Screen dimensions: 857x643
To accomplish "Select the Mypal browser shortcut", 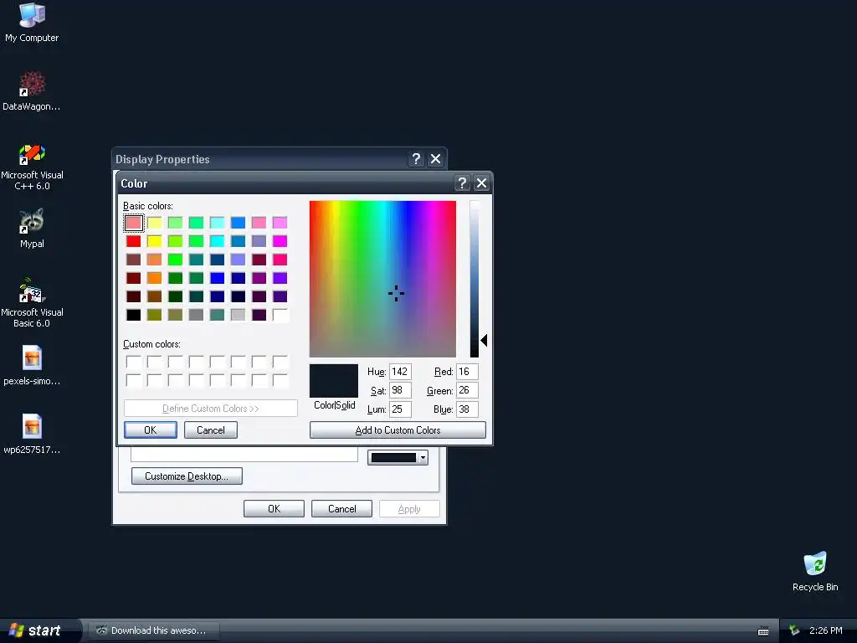I will (32, 229).
